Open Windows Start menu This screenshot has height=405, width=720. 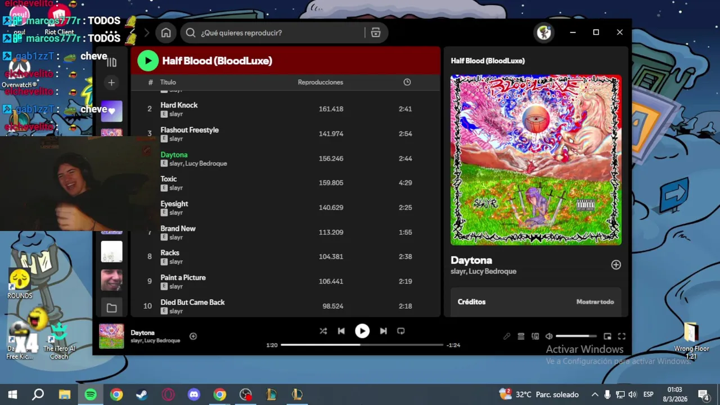pos(12,394)
